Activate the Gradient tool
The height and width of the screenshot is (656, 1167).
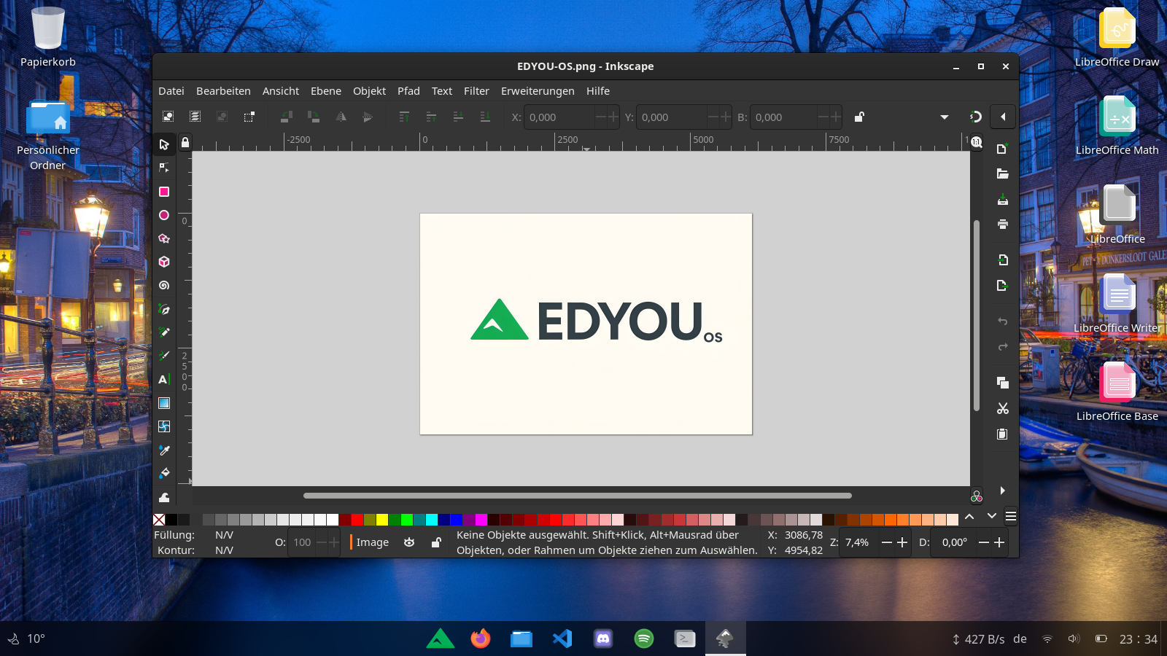(x=164, y=402)
